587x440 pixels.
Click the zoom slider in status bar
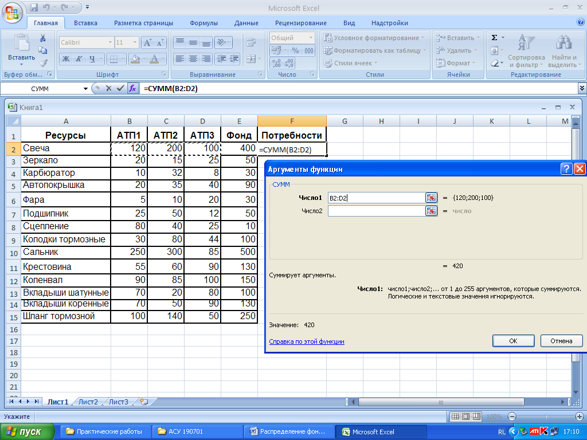coord(546,417)
